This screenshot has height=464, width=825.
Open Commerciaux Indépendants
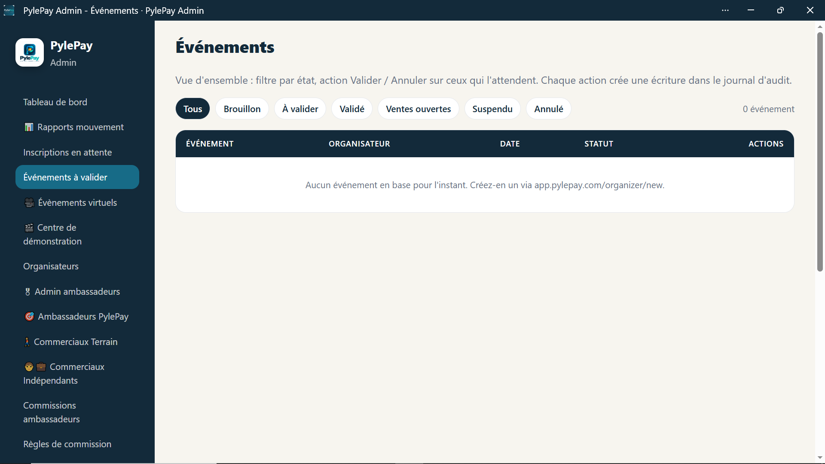pyautogui.click(x=77, y=374)
